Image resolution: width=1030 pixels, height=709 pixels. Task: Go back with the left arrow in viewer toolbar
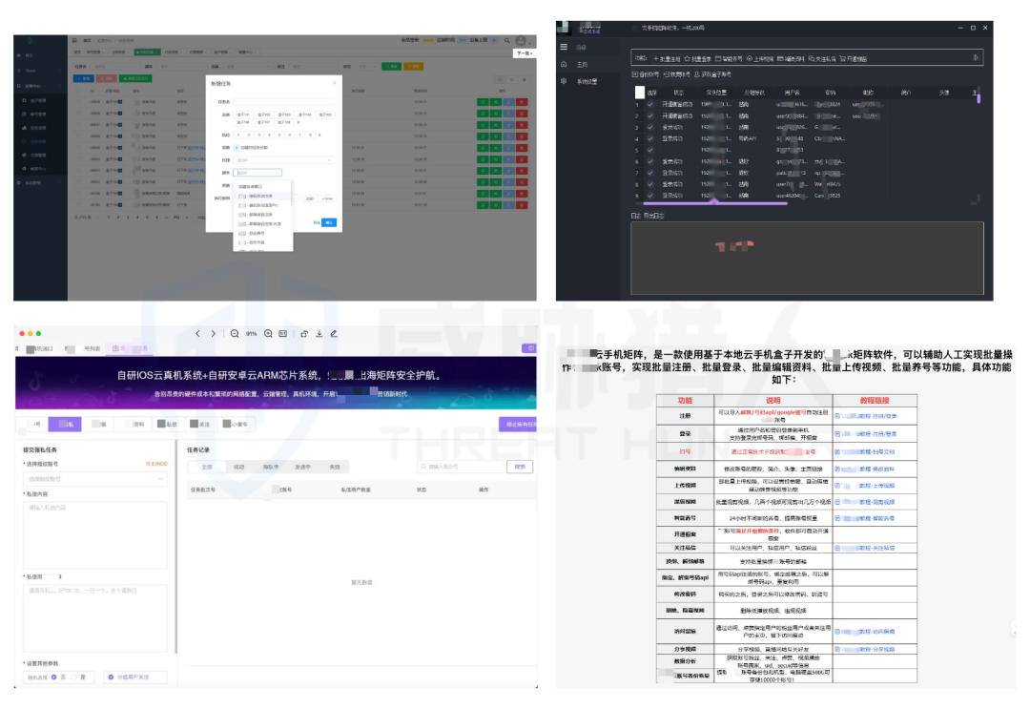coord(197,334)
